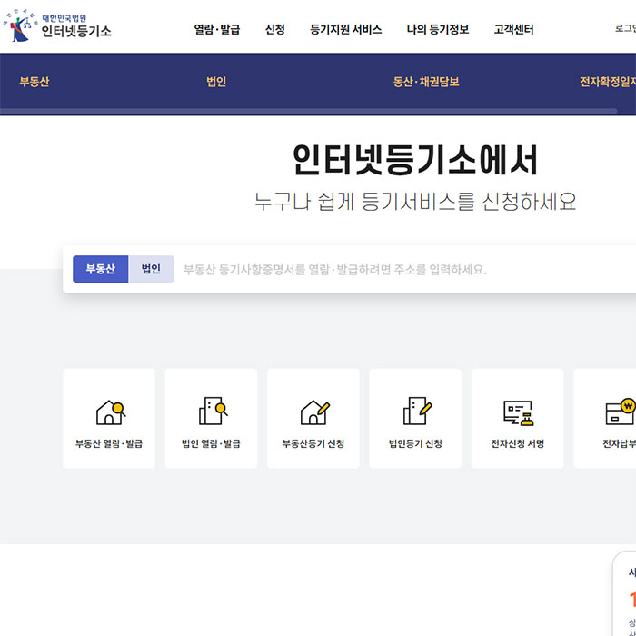Image resolution: width=636 pixels, height=636 pixels.
Task: Click the 전자납부 card icon
Action: (x=621, y=412)
